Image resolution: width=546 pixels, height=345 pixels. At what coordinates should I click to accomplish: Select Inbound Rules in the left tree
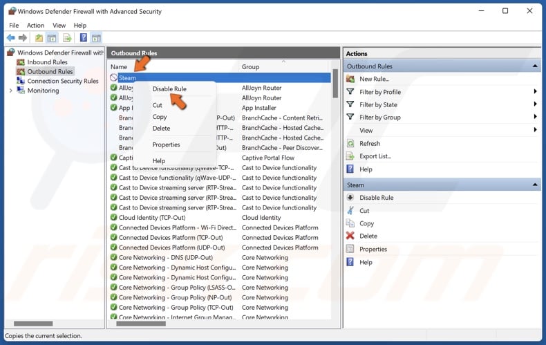pyautogui.click(x=47, y=62)
